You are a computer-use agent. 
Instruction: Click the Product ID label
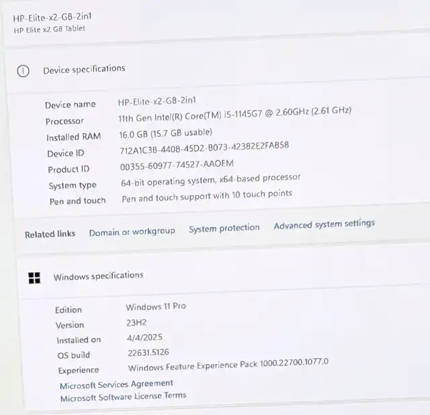click(69, 170)
